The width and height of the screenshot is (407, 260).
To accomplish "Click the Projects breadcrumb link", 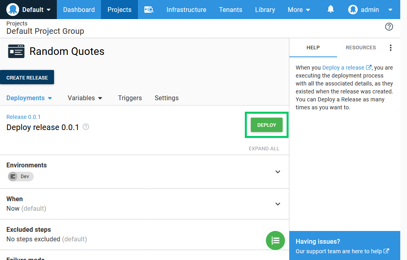I will (17, 23).
